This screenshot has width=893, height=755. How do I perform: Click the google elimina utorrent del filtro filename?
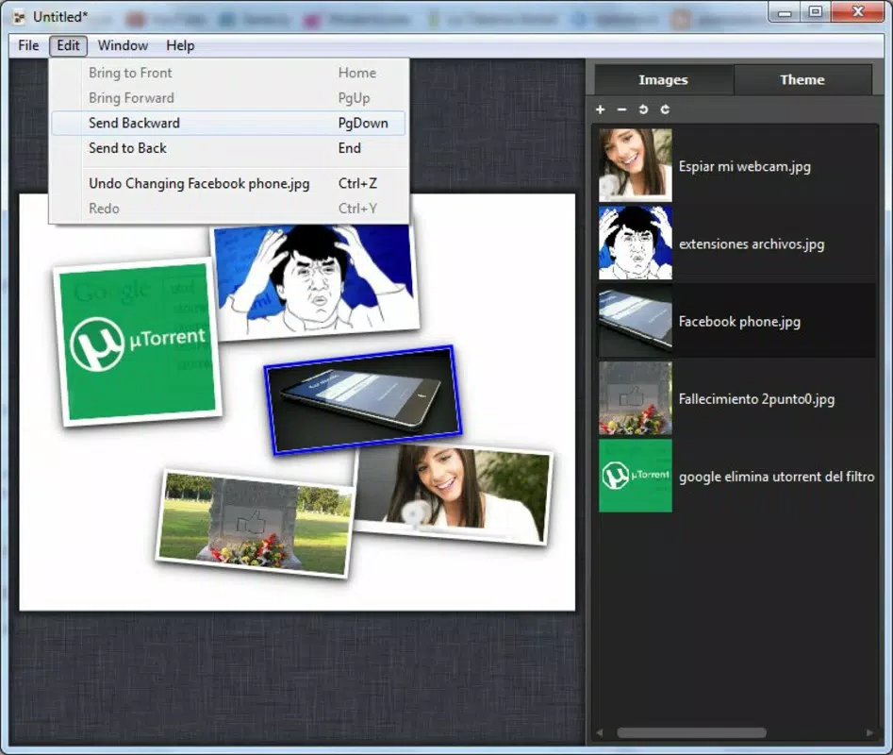click(x=777, y=477)
